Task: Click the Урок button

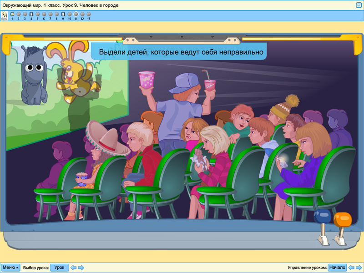Action: (60, 268)
